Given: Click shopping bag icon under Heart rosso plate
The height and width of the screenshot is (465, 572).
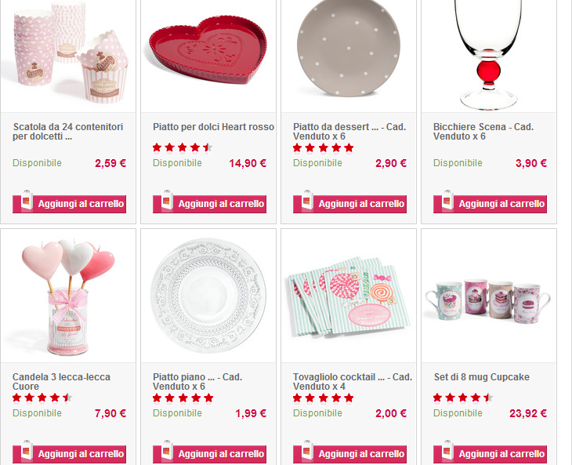Looking at the screenshot, I should pyautogui.click(x=167, y=200).
